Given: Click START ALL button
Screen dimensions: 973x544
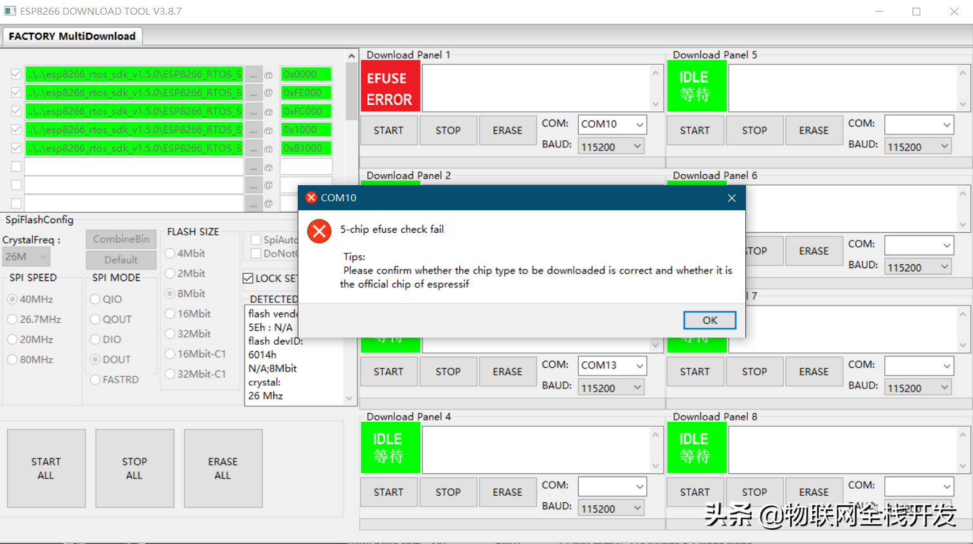Looking at the screenshot, I should tap(46, 468).
